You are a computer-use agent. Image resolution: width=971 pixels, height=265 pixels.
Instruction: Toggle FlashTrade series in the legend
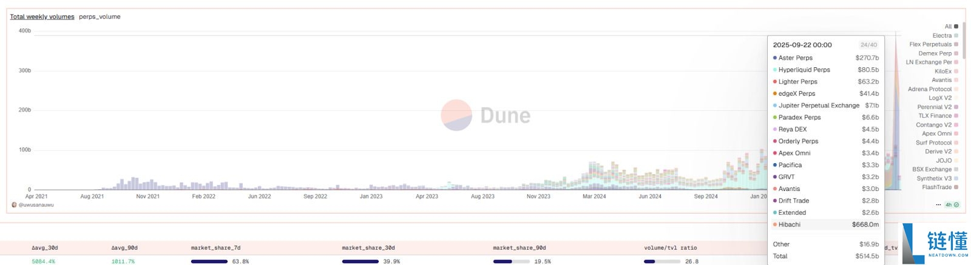[x=940, y=187]
